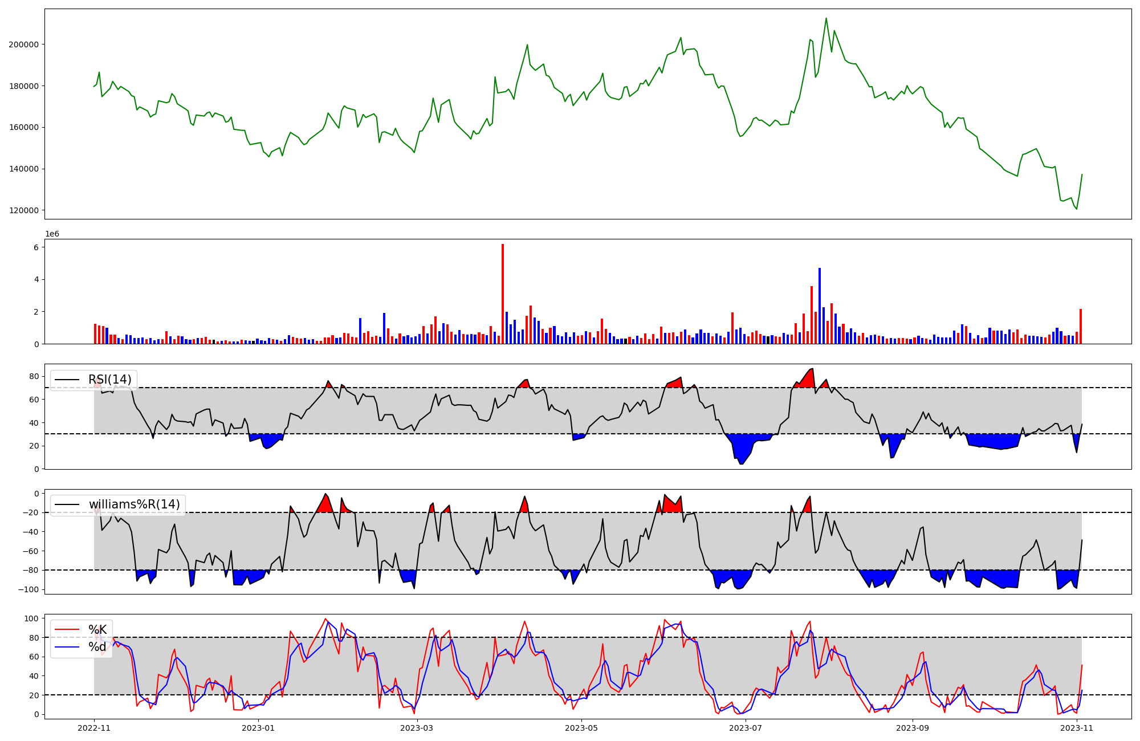Click the RSI(14) legend label
The width and height of the screenshot is (1140, 741).
tap(109, 380)
